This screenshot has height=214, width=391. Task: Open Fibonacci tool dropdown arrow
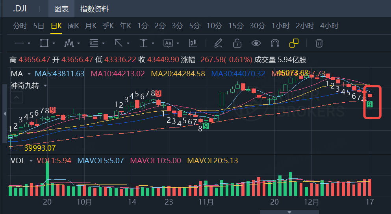tap(103, 43)
